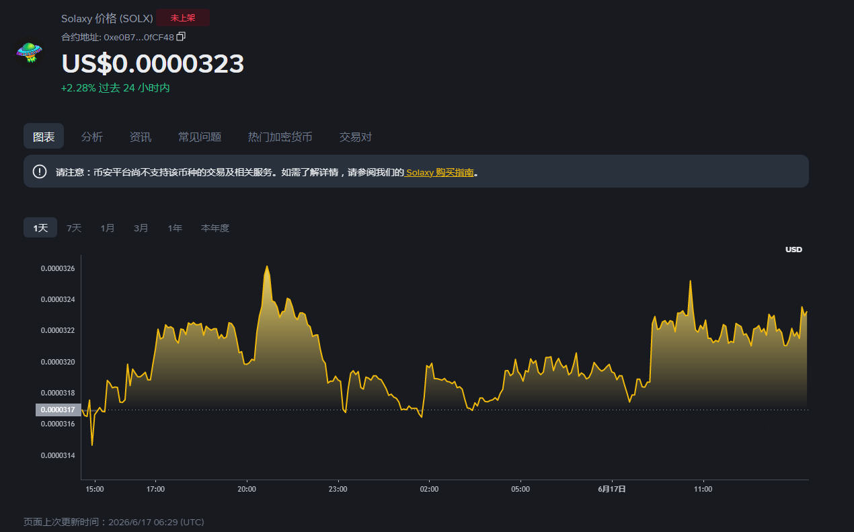The height and width of the screenshot is (532, 854).
Task: Click the Solaxy UFO coin logo
Action: tap(29, 52)
